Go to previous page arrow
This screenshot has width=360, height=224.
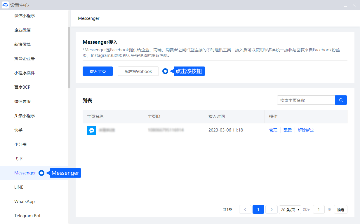pos(245,209)
